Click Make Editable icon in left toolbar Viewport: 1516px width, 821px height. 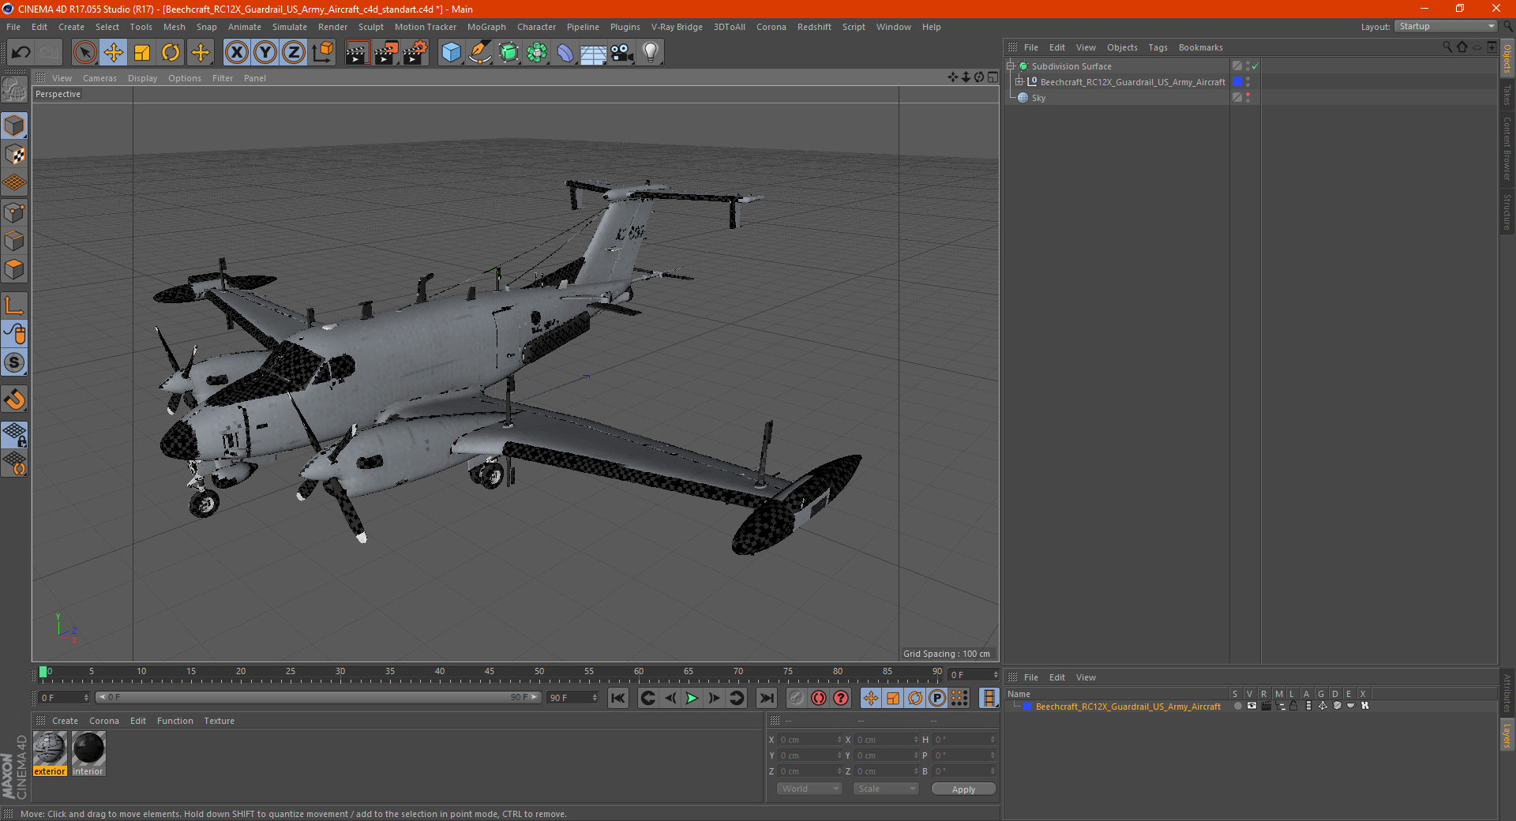point(14,90)
